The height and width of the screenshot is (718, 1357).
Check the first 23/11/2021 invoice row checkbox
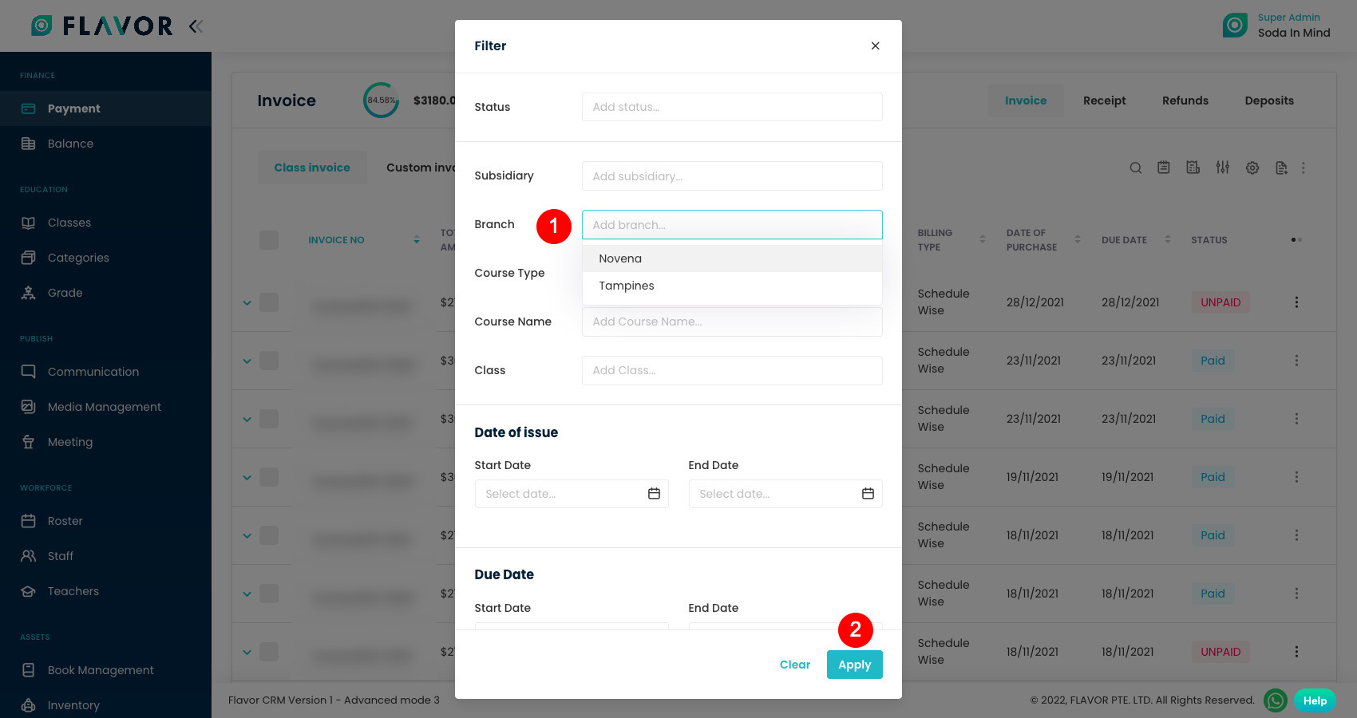[269, 361]
